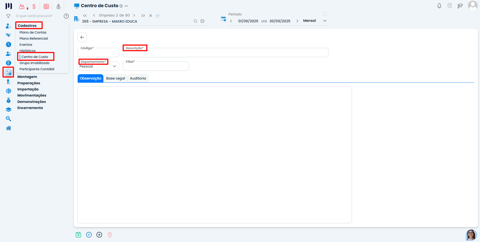Image resolution: width=480 pixels, height=242 pixels.
Task: Advance to the next period
Action: [x=297, y=21]
